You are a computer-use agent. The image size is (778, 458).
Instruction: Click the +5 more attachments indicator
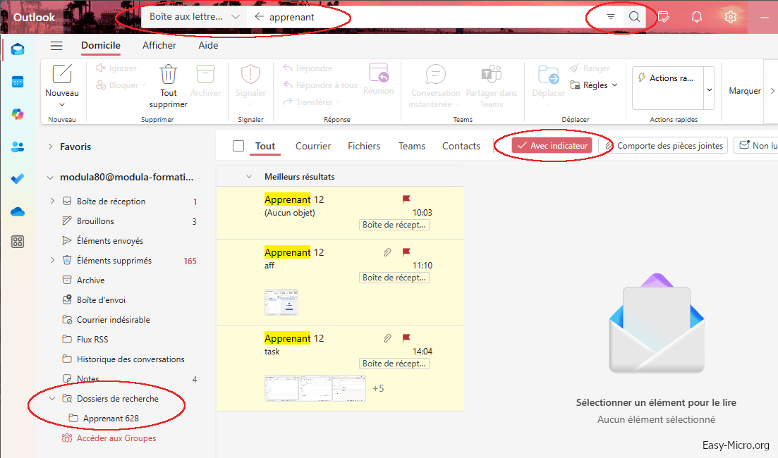click(378, 388)
